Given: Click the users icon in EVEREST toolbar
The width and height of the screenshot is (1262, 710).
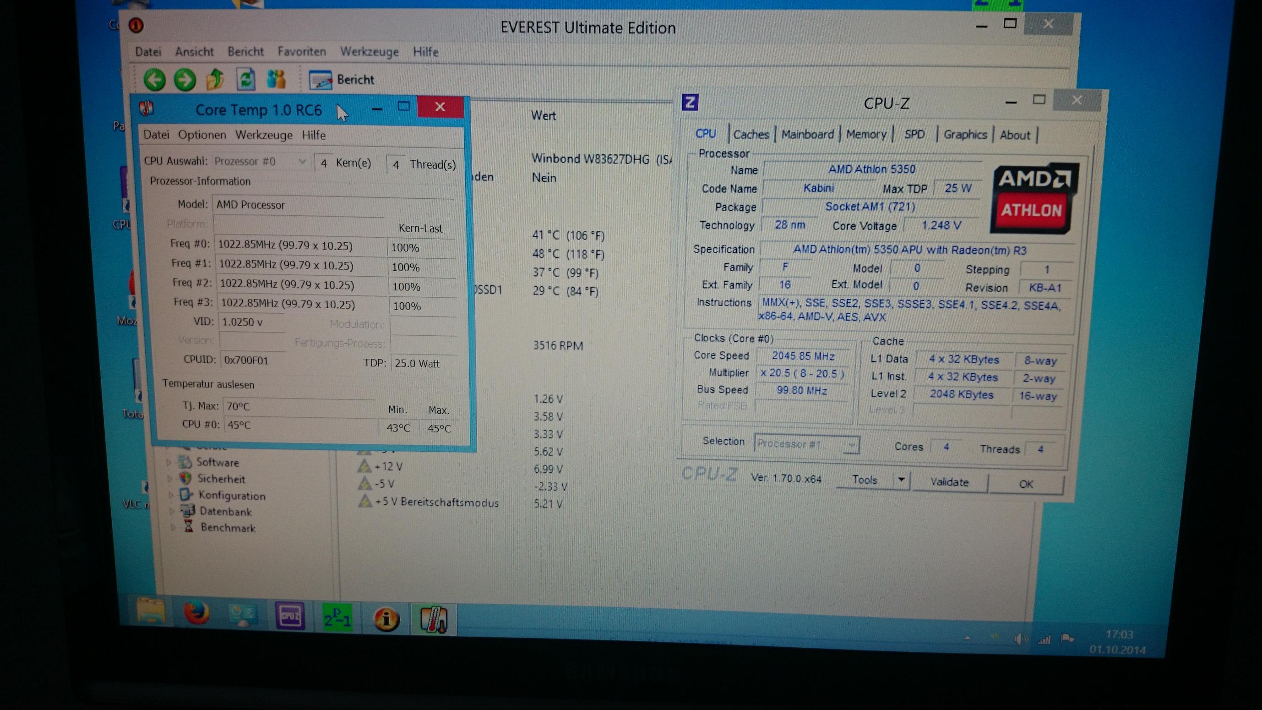Looking at the screenshot, I should (276, 79).
